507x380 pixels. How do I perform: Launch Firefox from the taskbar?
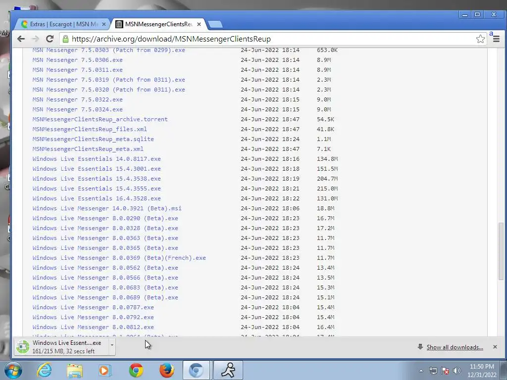pyautogui.click(x=167, y=370)
